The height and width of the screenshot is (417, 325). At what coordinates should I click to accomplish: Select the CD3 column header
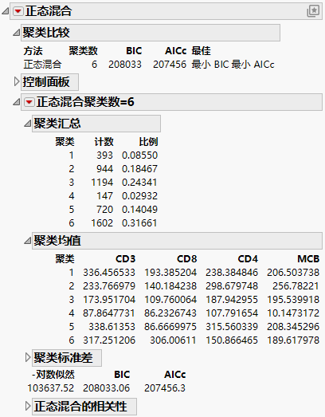click(x=125, y=259)
